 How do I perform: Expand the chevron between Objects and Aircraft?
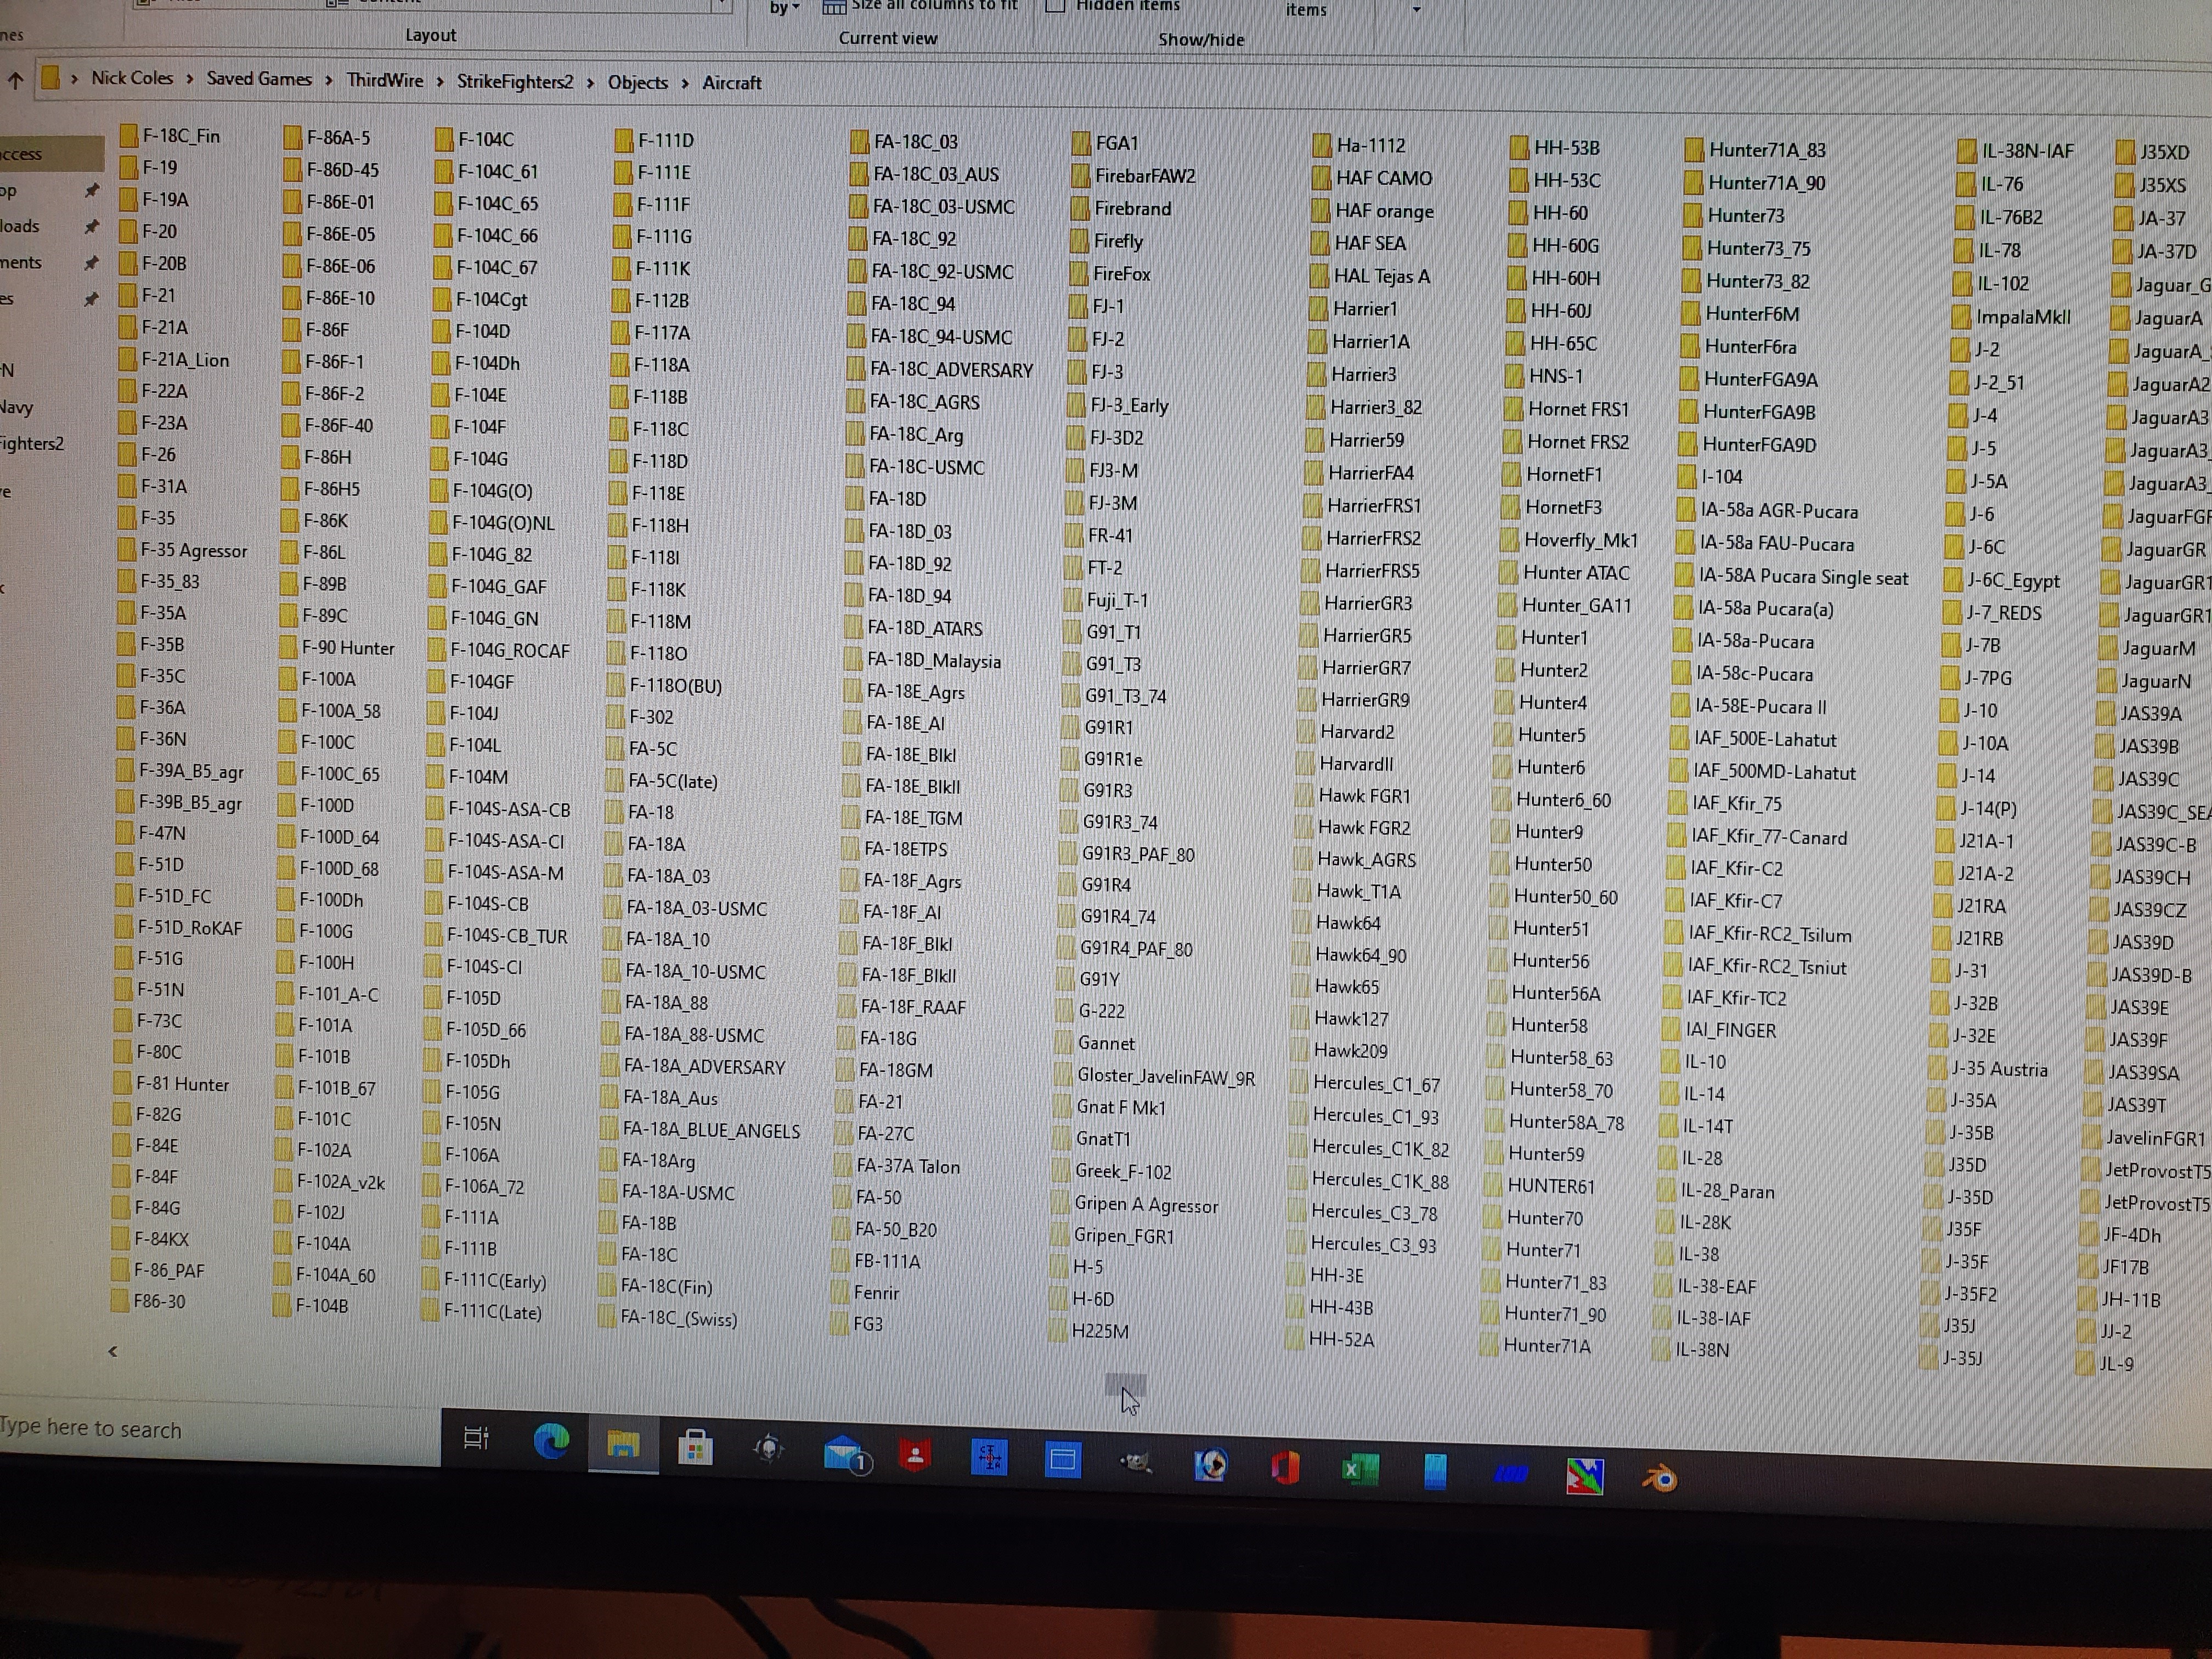pos(685,83)
